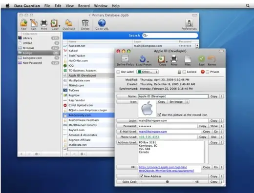Screen dimensions: 254x193
Task: Select Renderosity.com row in records list
Action: click(89, 115)
